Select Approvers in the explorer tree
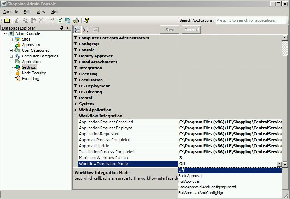Viewport: 290px width, 199px height. [x=31, y=45]
